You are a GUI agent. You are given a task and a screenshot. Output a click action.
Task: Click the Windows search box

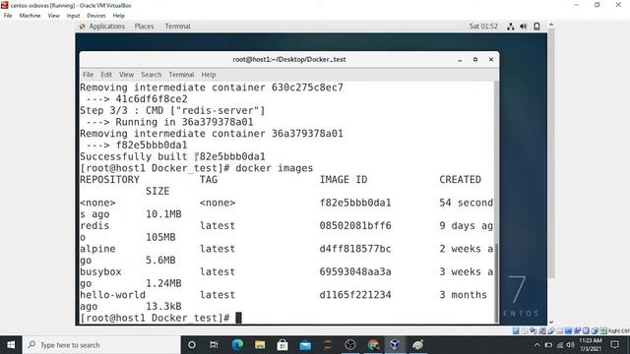[x=101, y=345]
